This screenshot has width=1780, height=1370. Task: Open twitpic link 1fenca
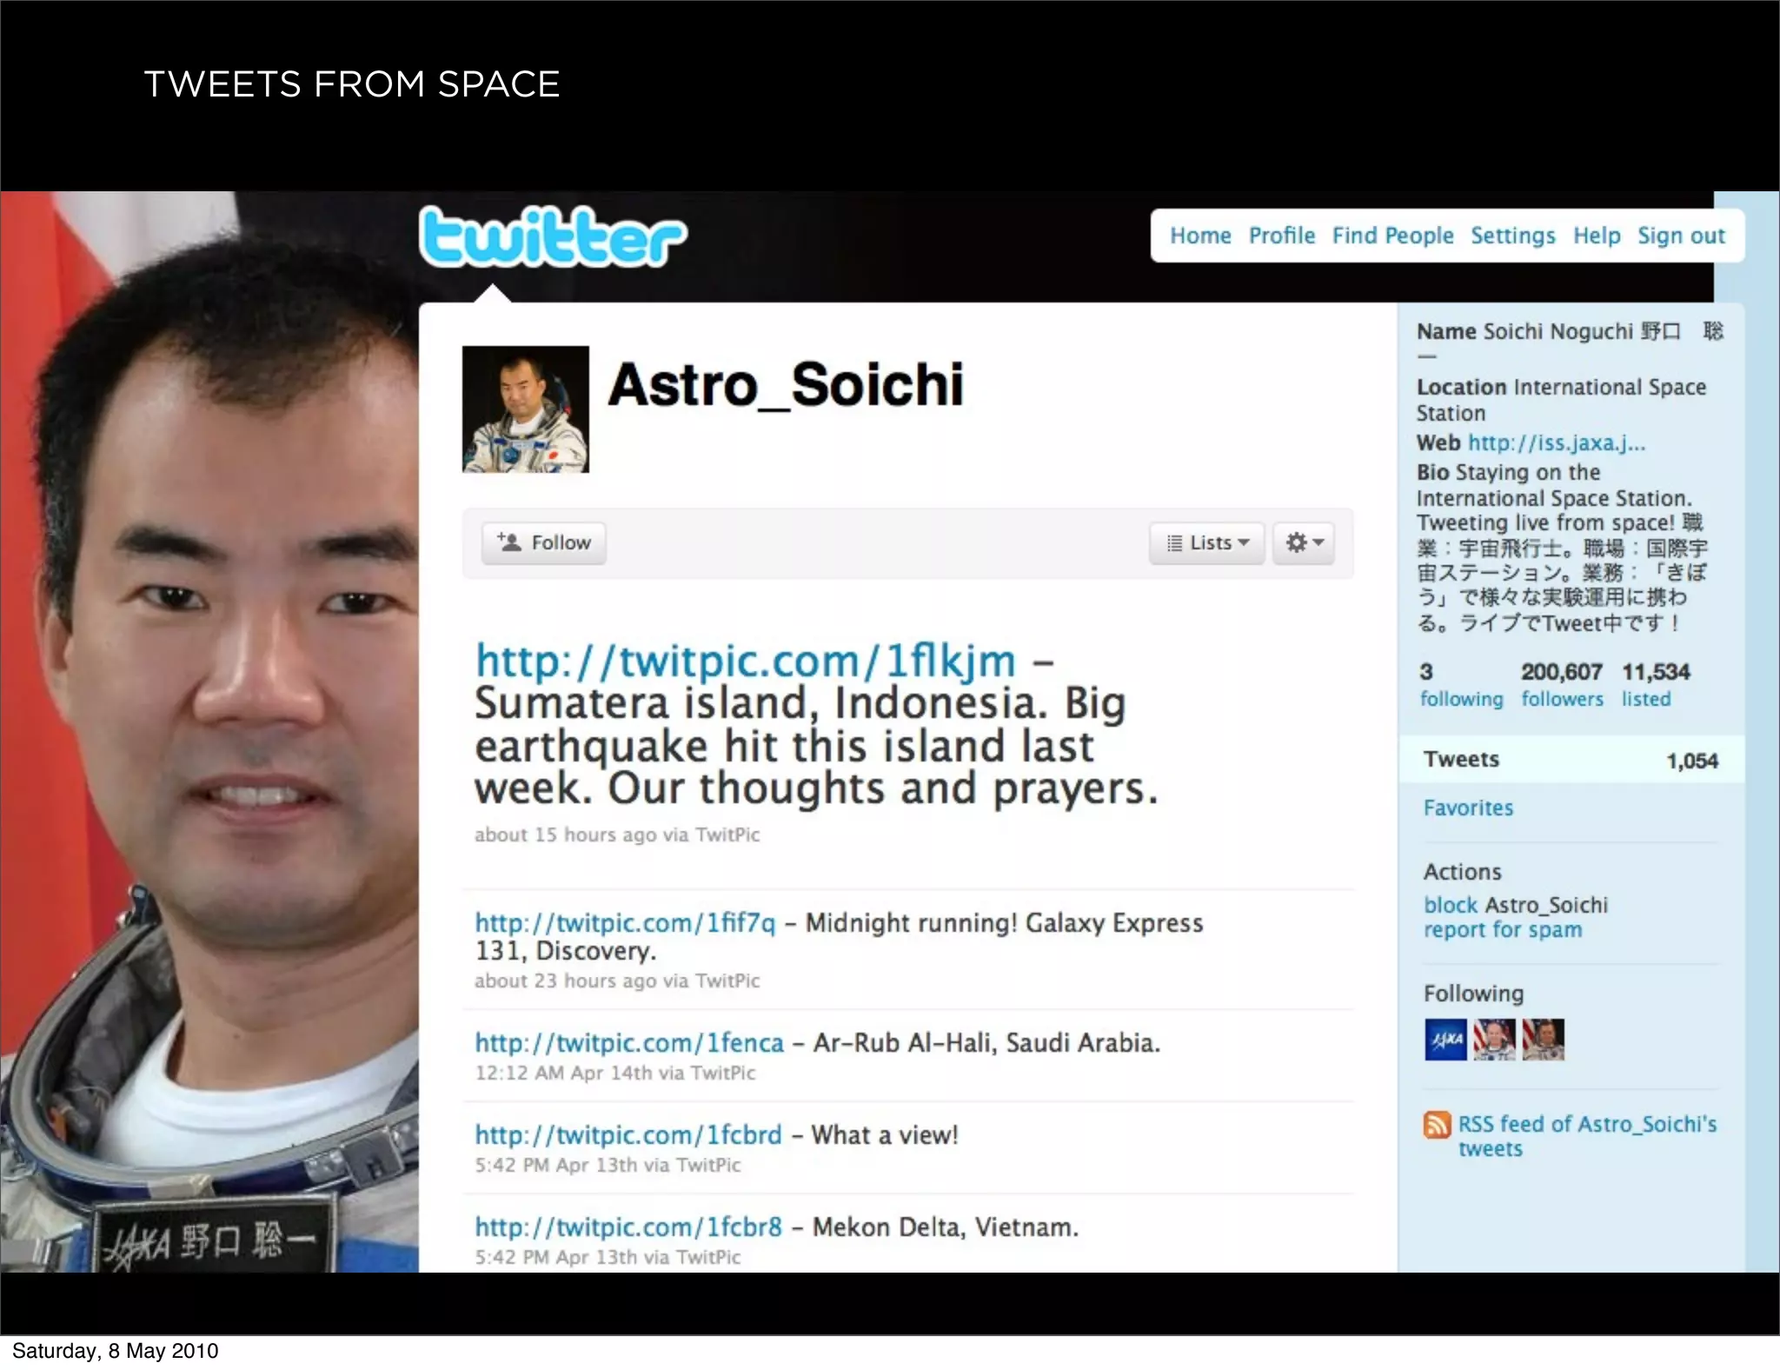coord(629,1042)
